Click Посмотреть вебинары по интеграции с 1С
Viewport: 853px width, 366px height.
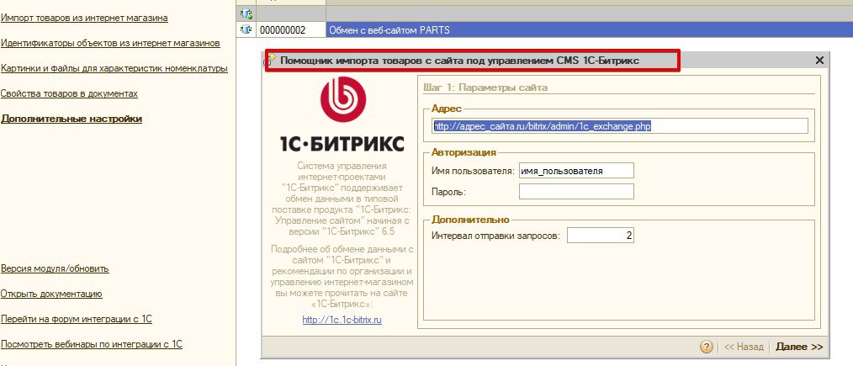tap(91, 344)
